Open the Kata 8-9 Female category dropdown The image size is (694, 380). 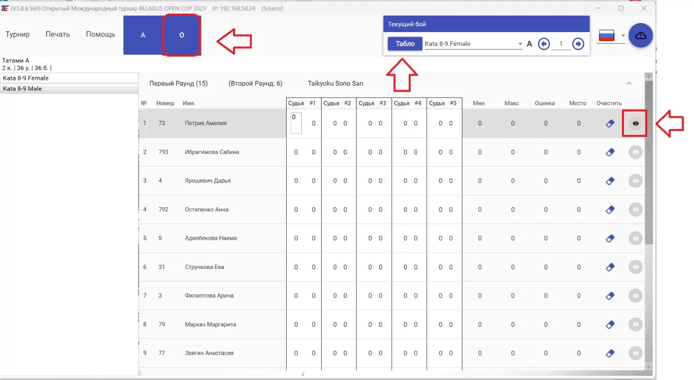point(474,44)
